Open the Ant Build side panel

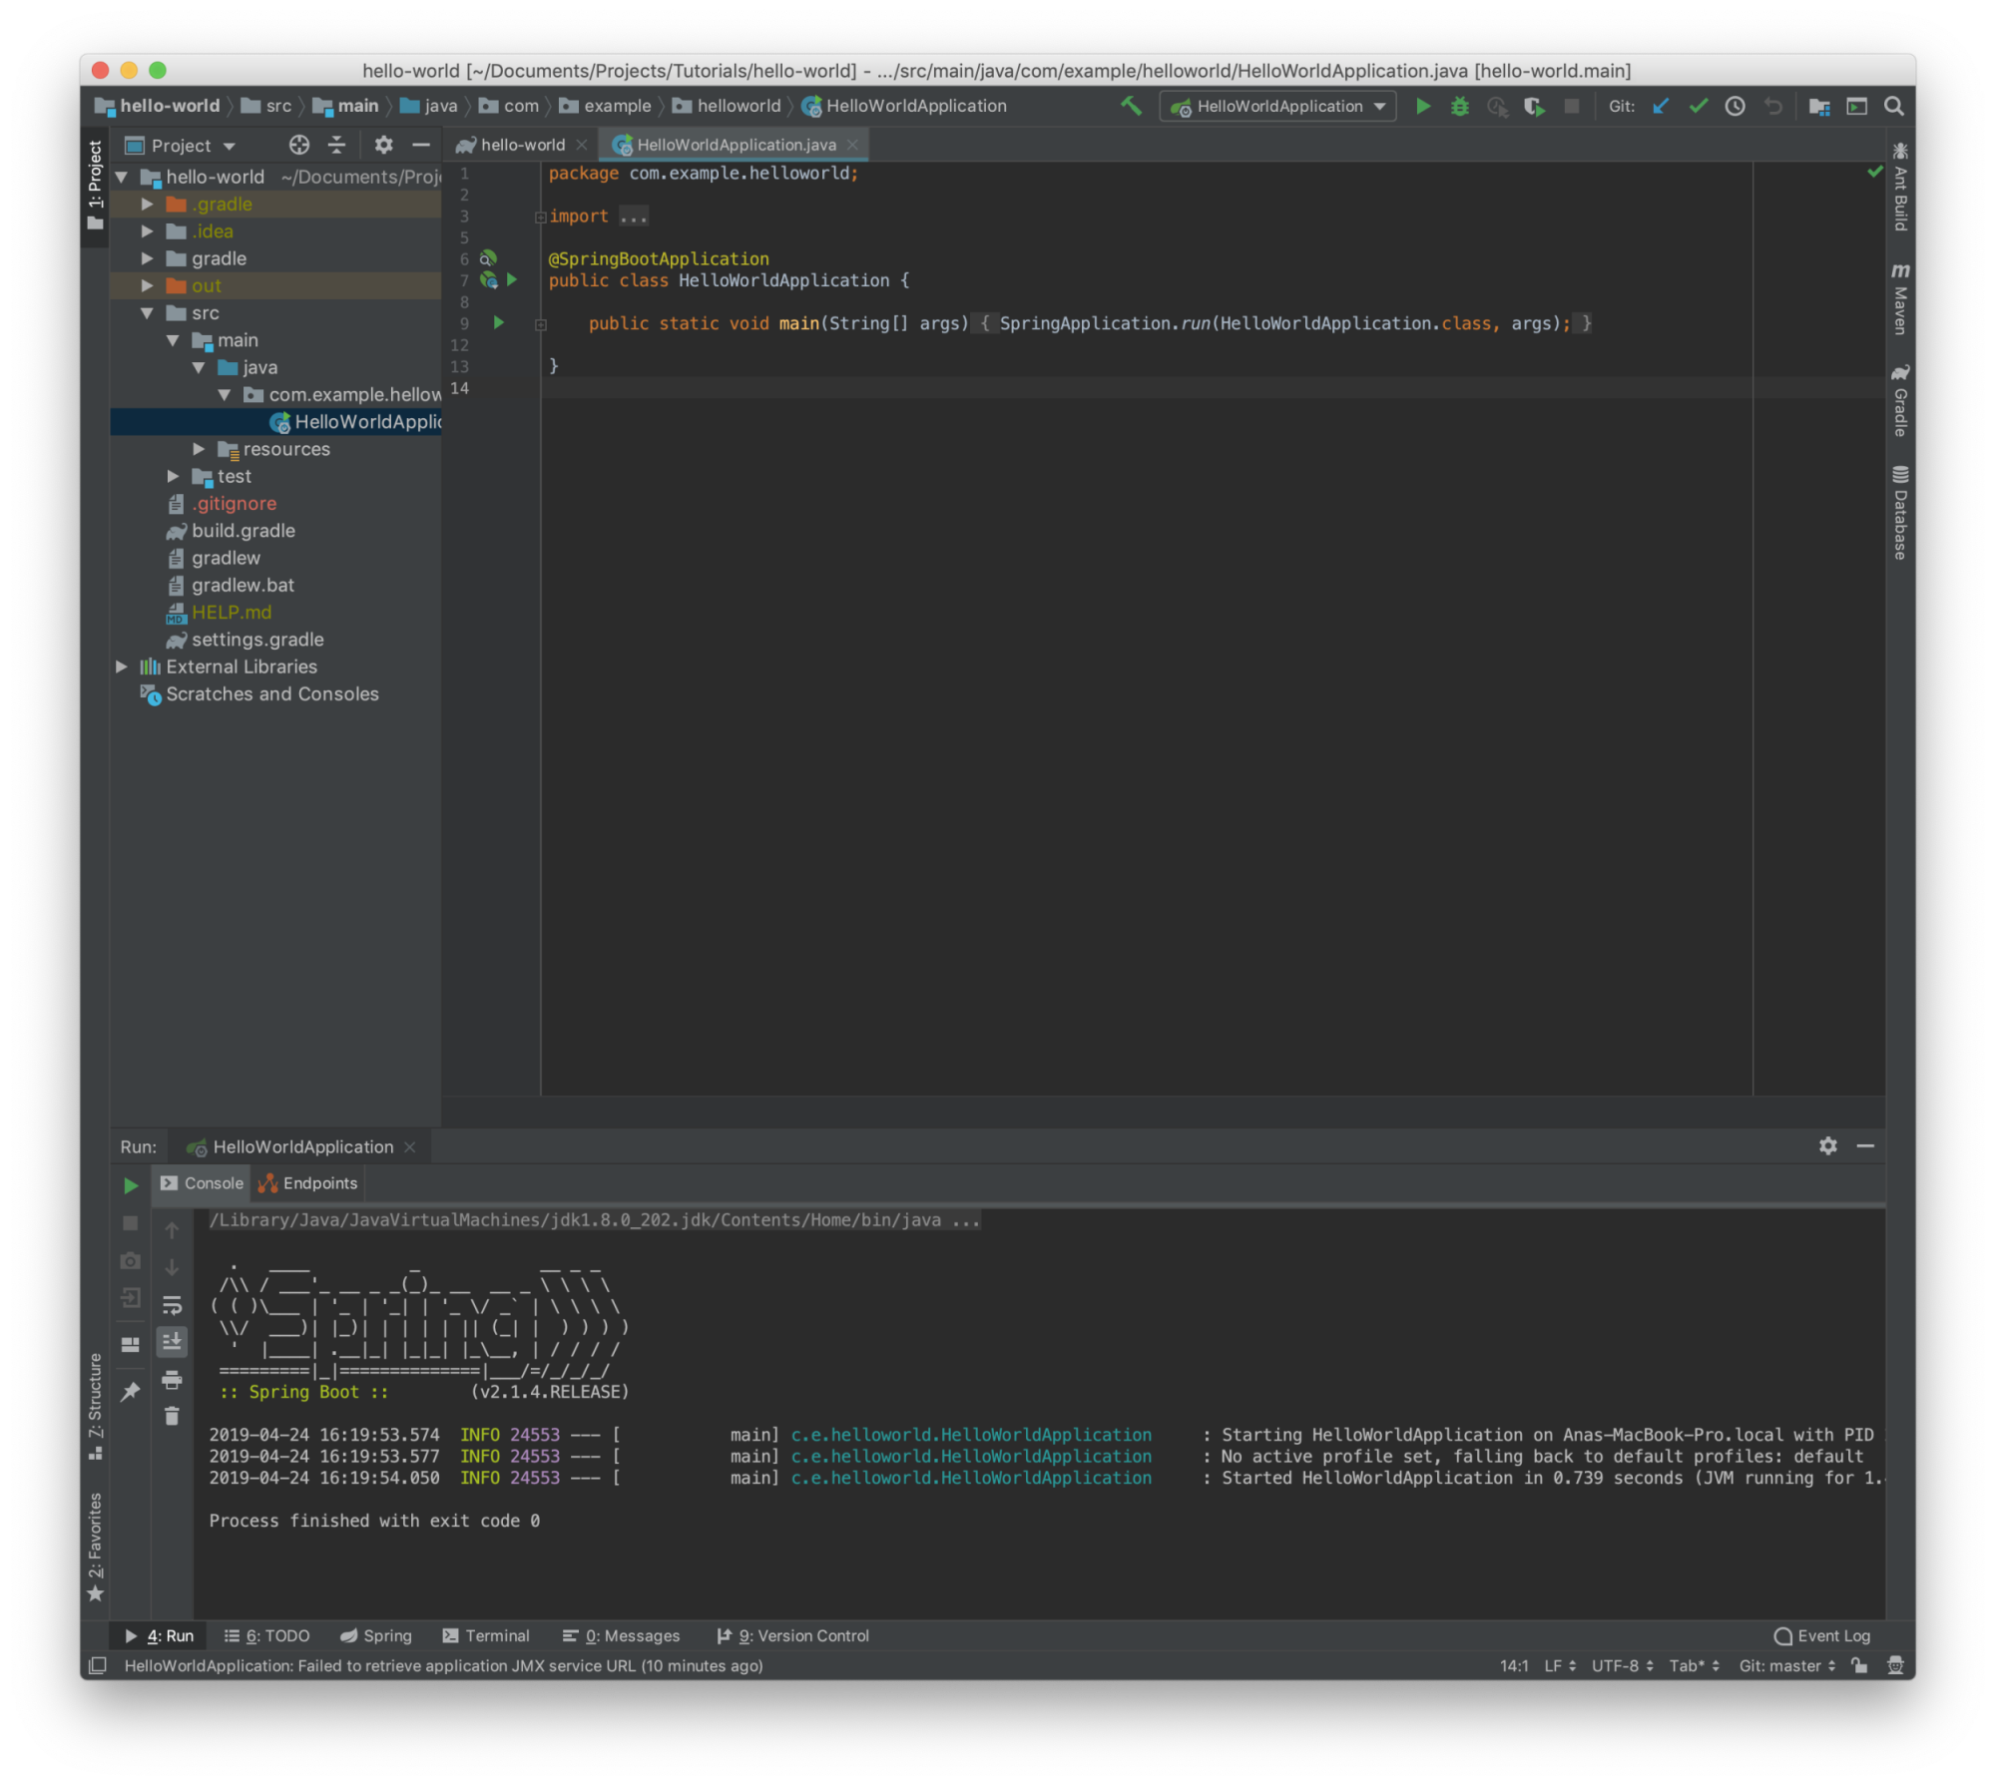(x=1900, y=188)
